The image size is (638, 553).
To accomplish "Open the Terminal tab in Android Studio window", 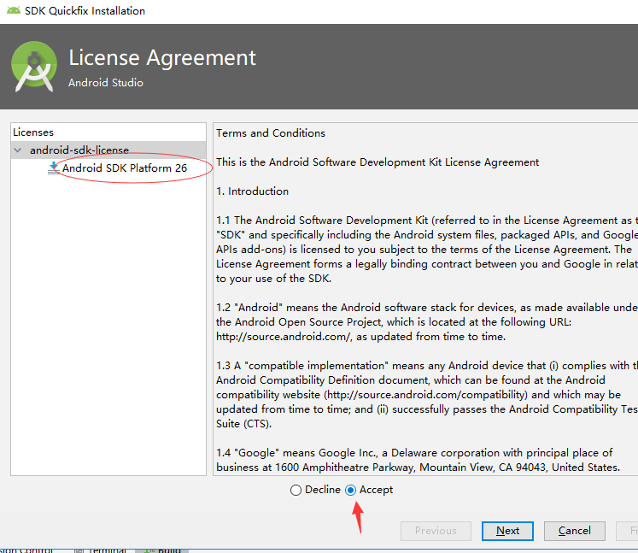I will pos(102,550).
